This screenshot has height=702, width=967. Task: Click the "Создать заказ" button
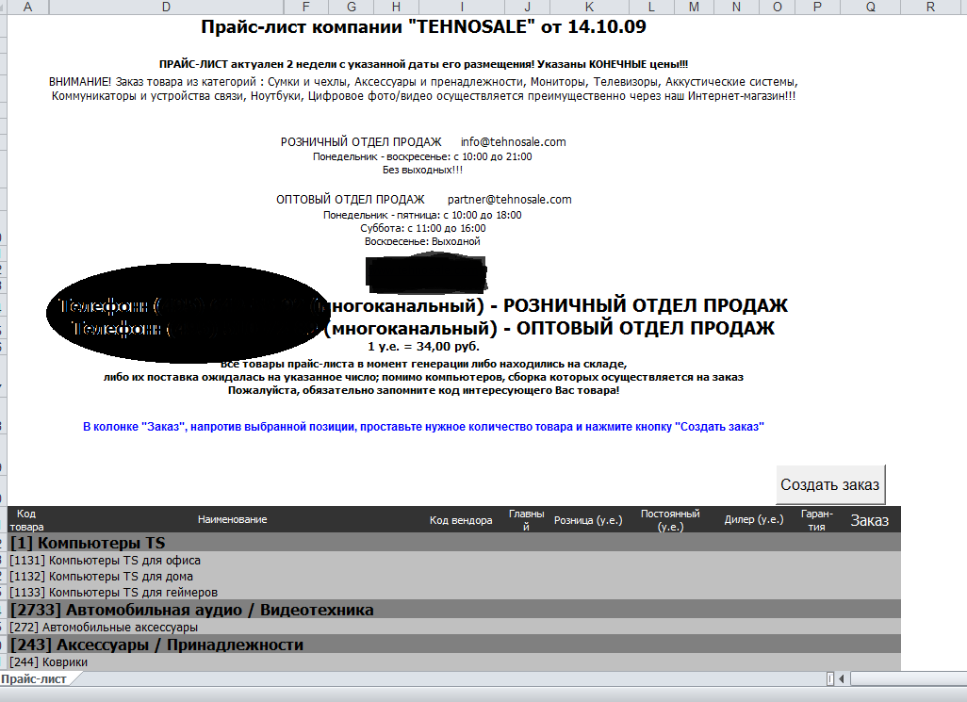(x=829, y=485)
